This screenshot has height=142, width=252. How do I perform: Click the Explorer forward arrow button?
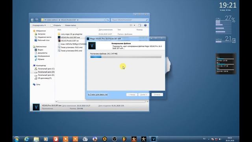(x=37, y=20)
